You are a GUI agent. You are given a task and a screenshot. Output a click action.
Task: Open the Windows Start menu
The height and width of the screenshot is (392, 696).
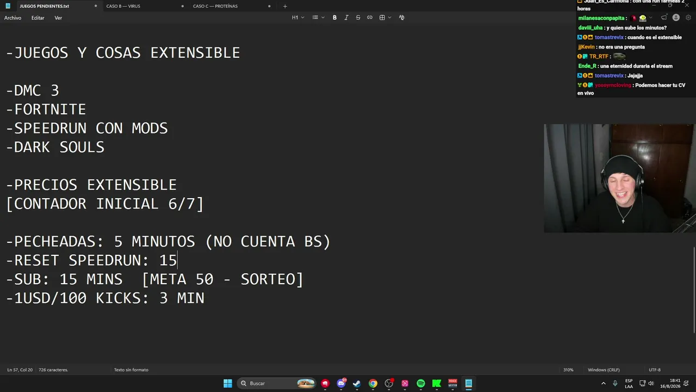coord(228,383)
